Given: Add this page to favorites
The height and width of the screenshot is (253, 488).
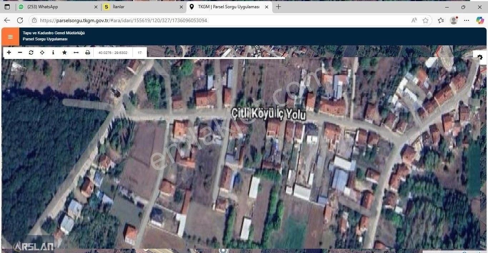Looking at the screenshot, I should click(x=425, y=20).
